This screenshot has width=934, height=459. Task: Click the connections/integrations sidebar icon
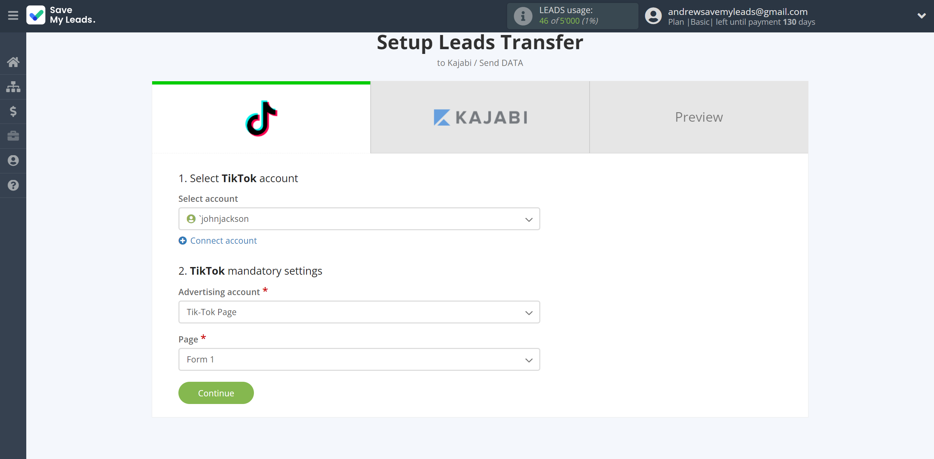tap(13, 86)
